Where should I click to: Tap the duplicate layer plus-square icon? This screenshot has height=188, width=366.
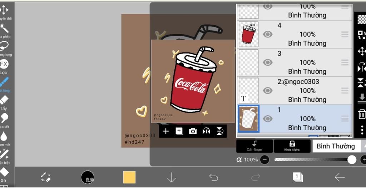coord(179,131)
